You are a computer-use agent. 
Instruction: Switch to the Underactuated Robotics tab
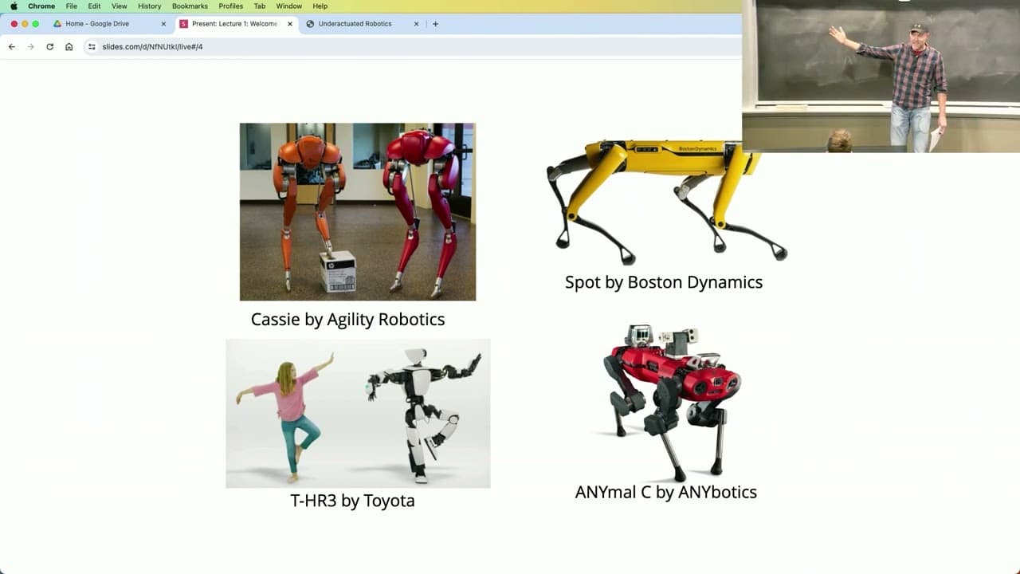click(x=362, y=24)
